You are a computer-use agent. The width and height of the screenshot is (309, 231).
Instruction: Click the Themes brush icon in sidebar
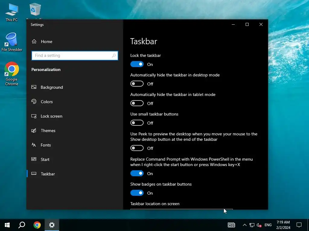[x=34, y=131]
